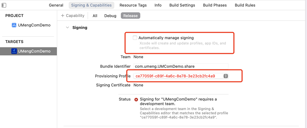Click the Bundle Identifier text field
The width and height of the screenshot is (307, 128).
(x=181, y=66)
